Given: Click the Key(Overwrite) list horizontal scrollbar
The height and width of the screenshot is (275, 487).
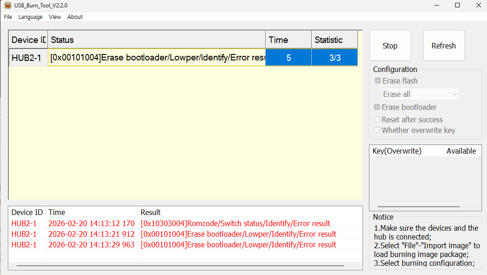Looking at the screenshot, I should [x=418, y=207].
